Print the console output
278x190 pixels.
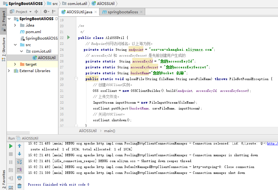click(19, 177)
